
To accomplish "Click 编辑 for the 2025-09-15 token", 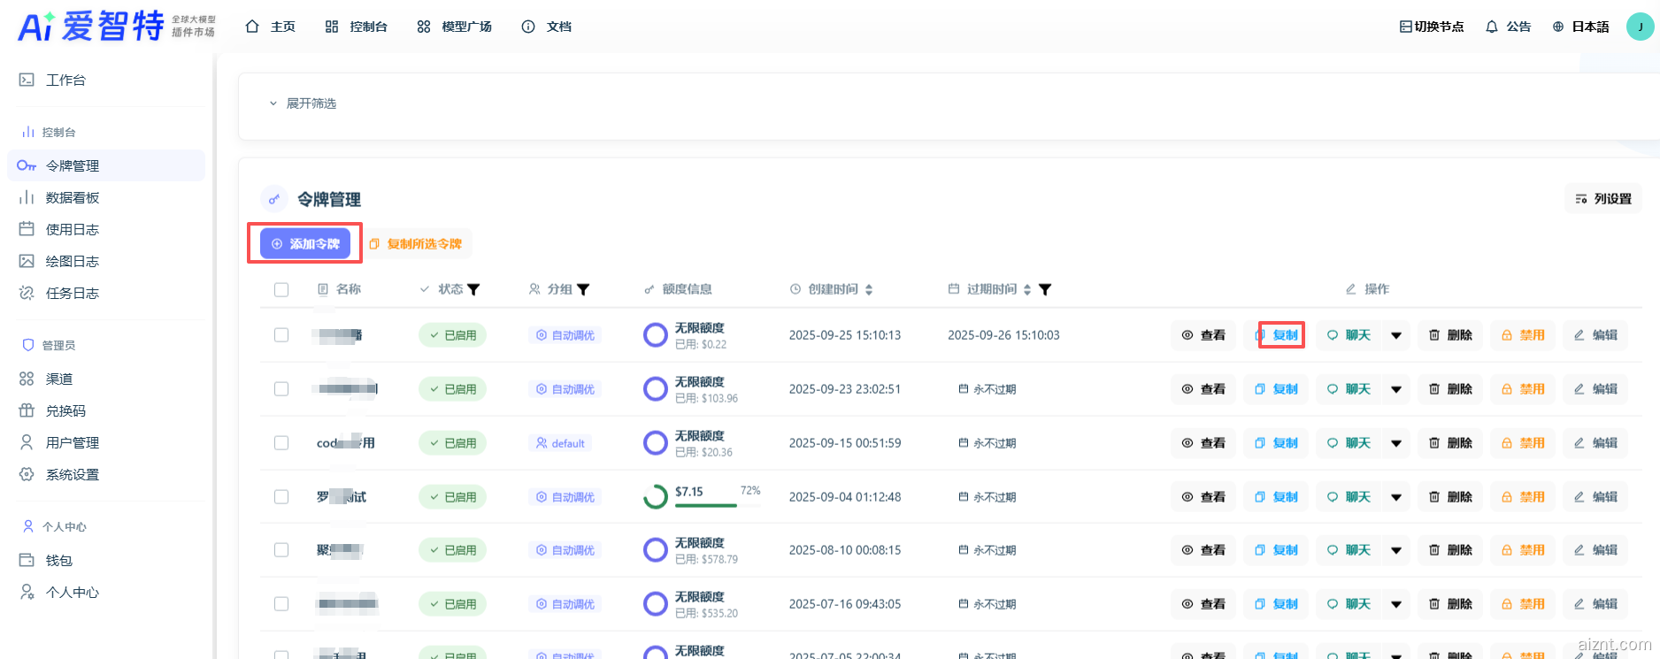I will click(1595, 443).
